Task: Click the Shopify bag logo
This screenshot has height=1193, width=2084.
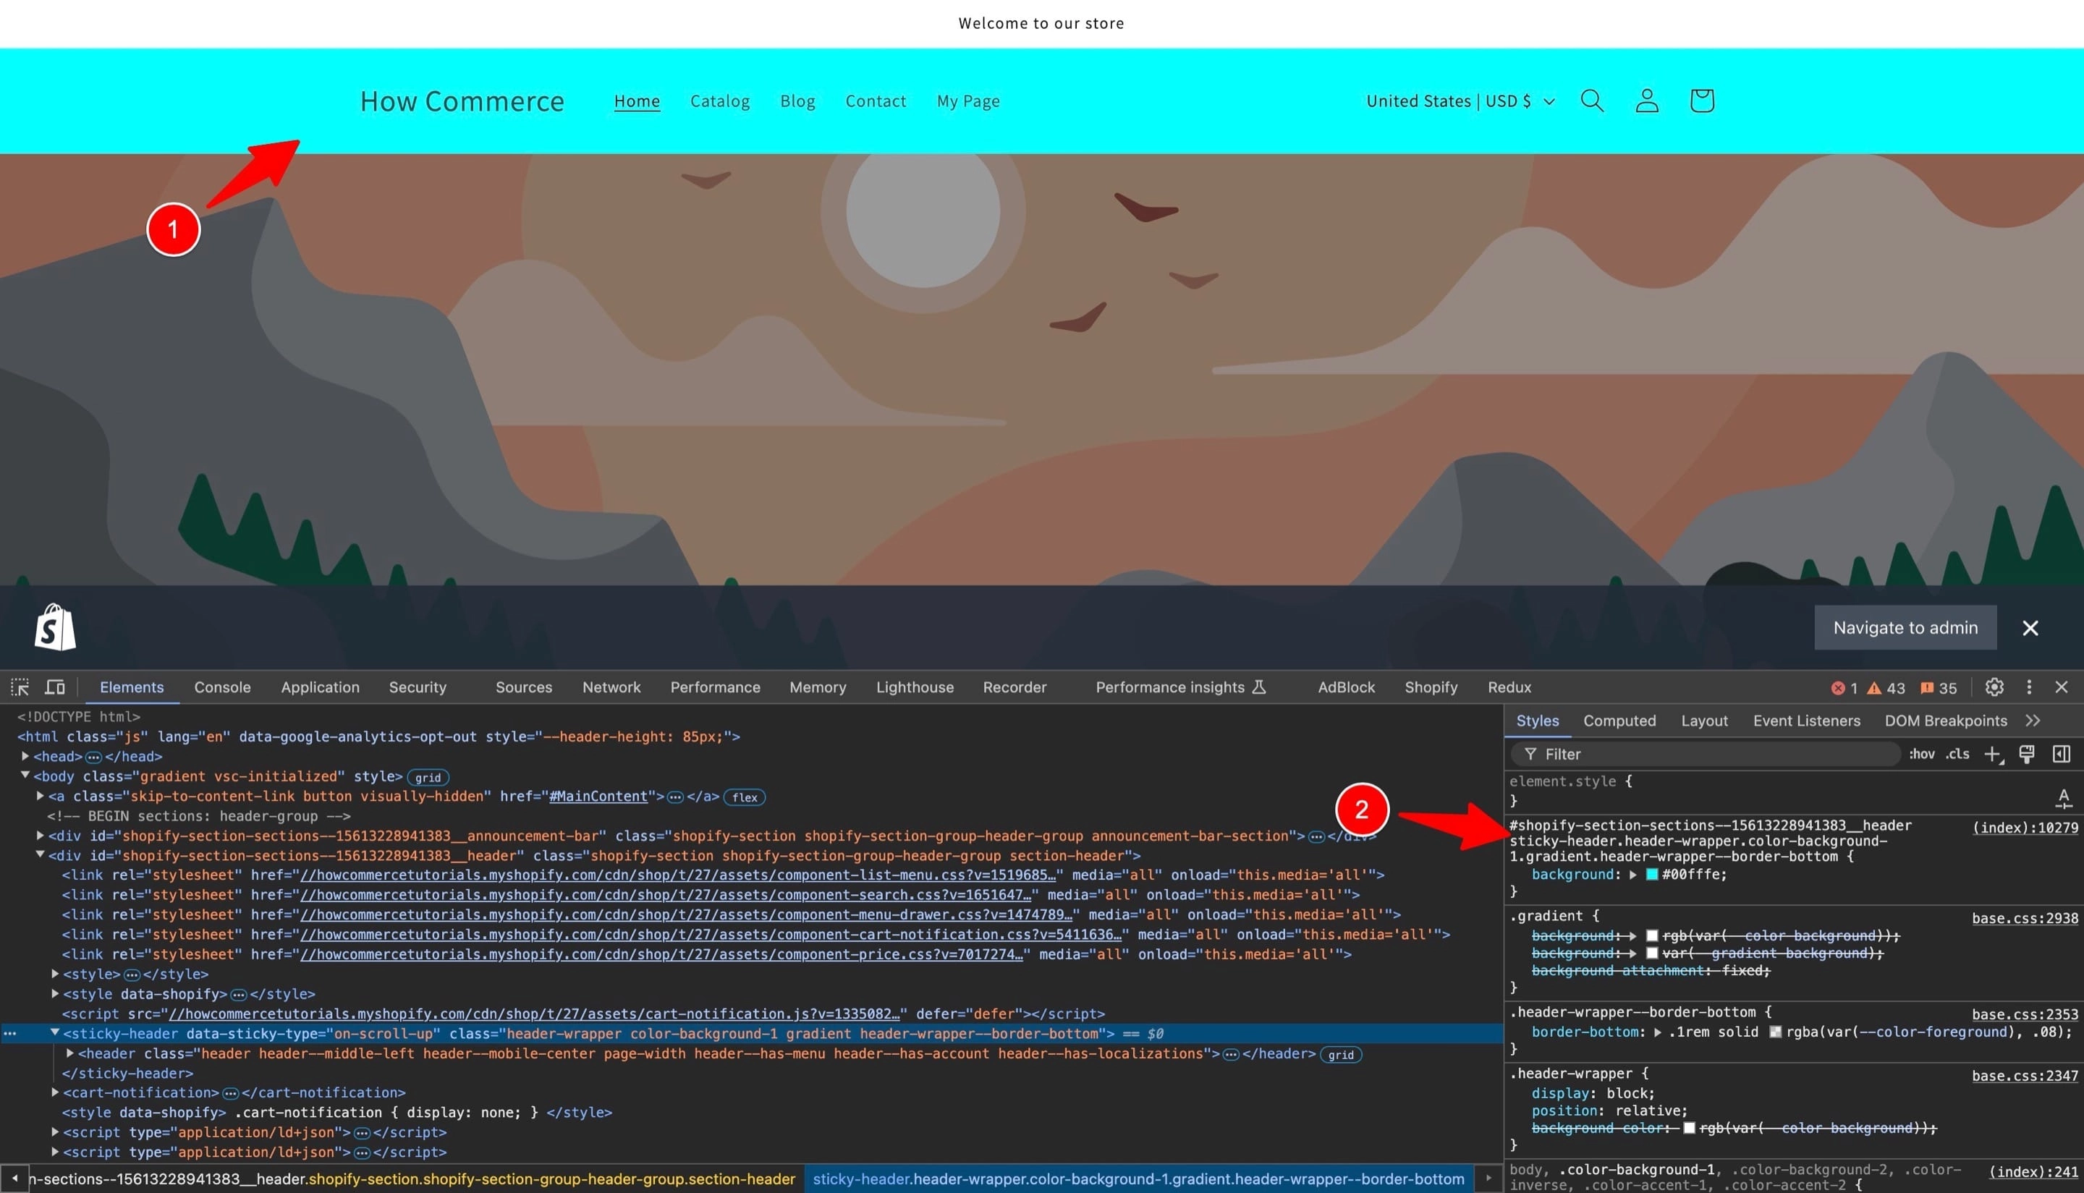Action: (55, 627)
